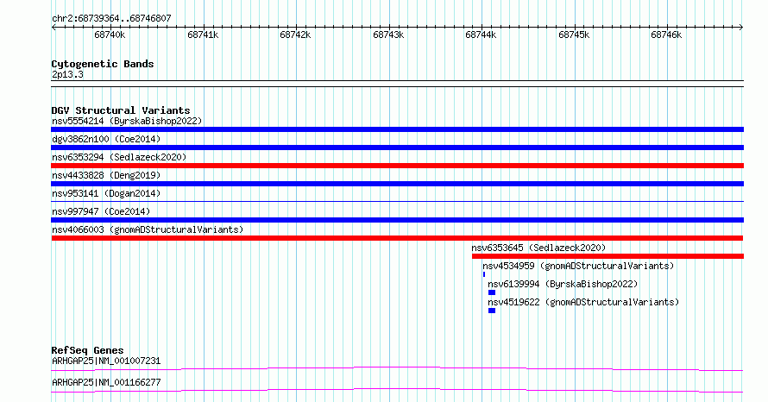This screenshot has width=768, height=402.
Task: Click the 68746k ruler tick label
Action: pos(666,35)
